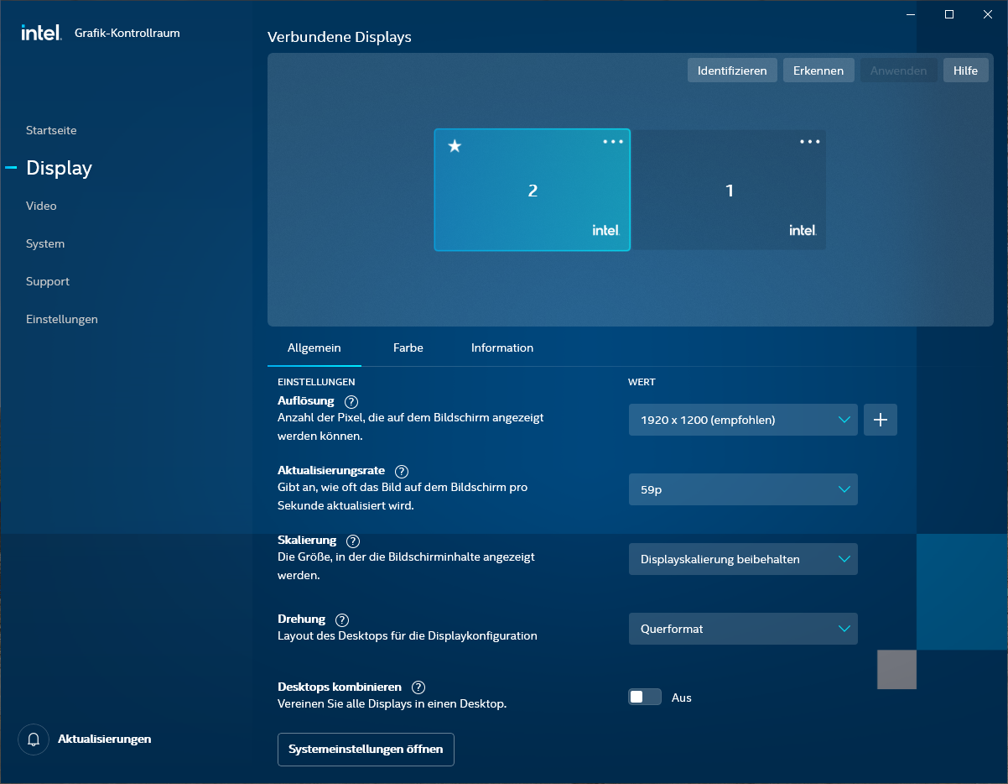Open Einstellungen in the sidebar

tap(62, 320)
